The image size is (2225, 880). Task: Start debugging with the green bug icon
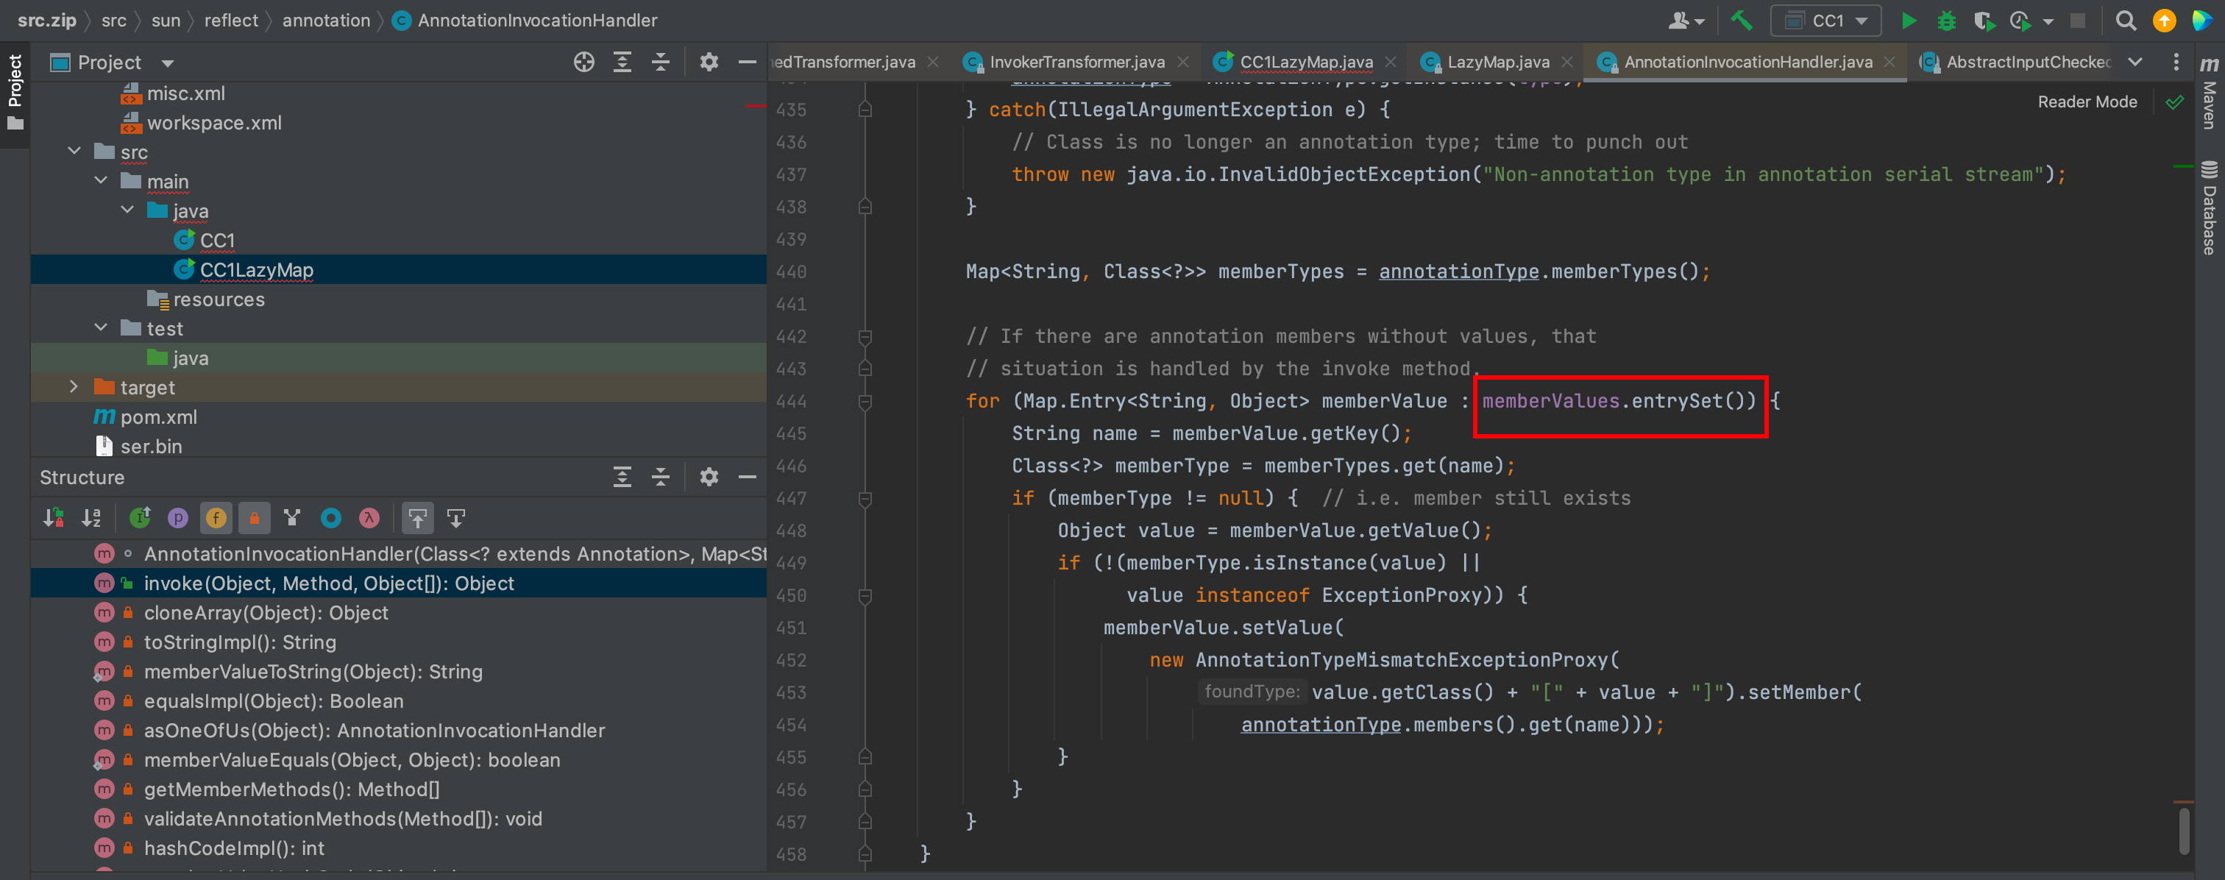click(x=1946, y=20)
